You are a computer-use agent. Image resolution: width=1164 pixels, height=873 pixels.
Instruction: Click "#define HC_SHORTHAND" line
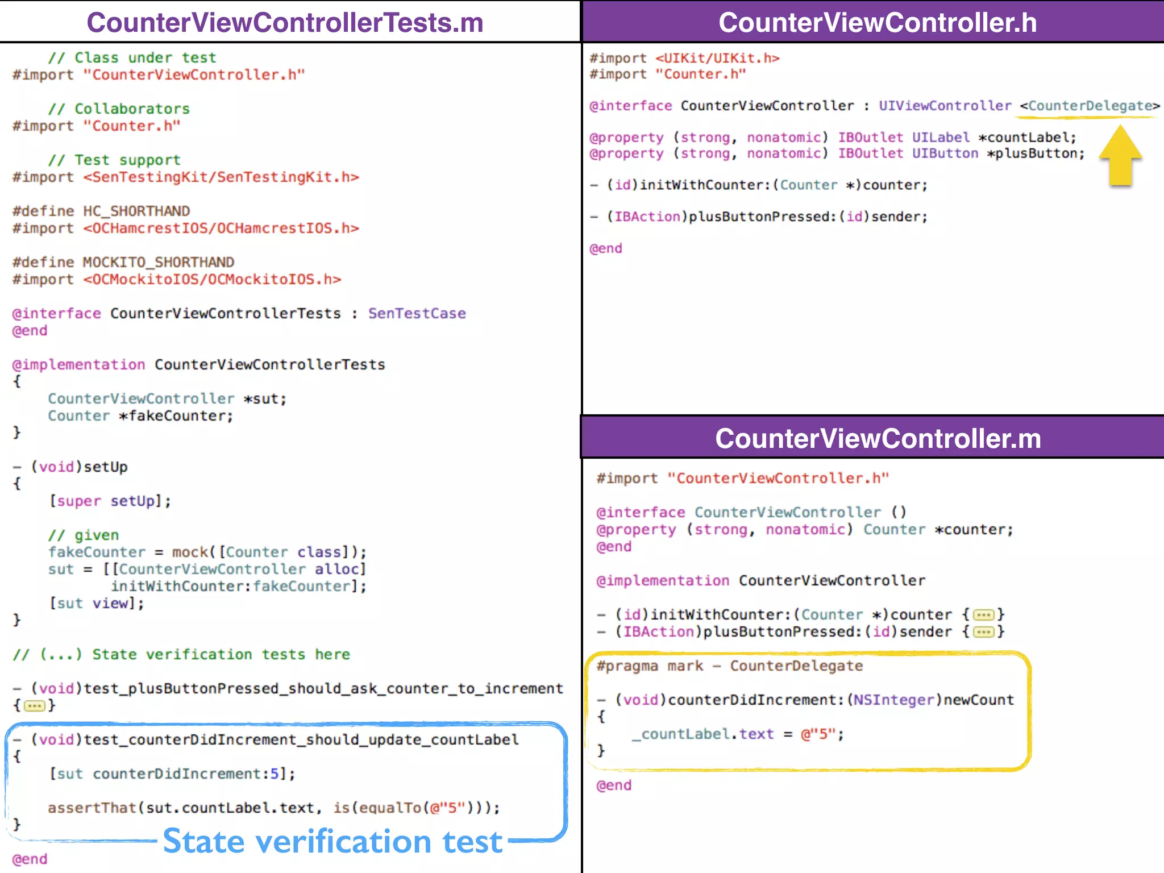(101, 211)
